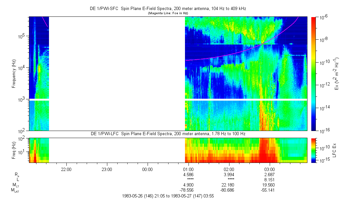The image size is (349, 200).
Task: Click the upper Ex color scale bar
Action: tap(314, 74)
